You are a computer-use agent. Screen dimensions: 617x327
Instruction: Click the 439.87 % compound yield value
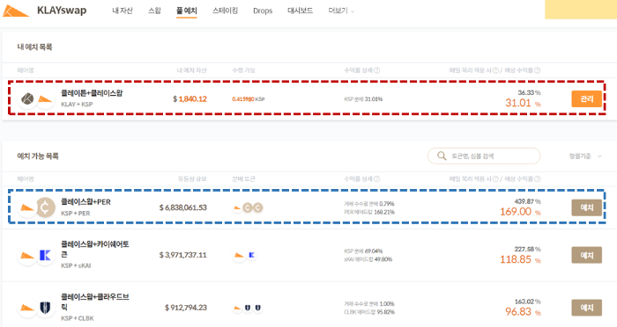click(527, 201)
